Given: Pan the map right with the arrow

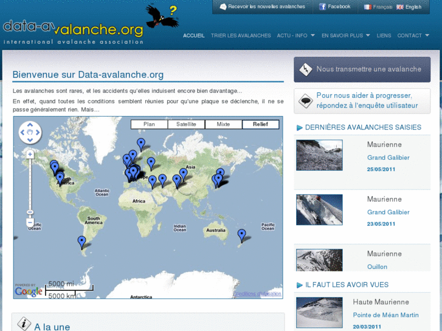Looking at the screenshot, I should tap(38, 132).
